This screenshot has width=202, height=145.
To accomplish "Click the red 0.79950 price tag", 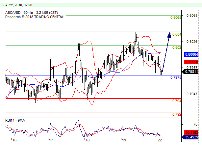I will tap(191, 62).
